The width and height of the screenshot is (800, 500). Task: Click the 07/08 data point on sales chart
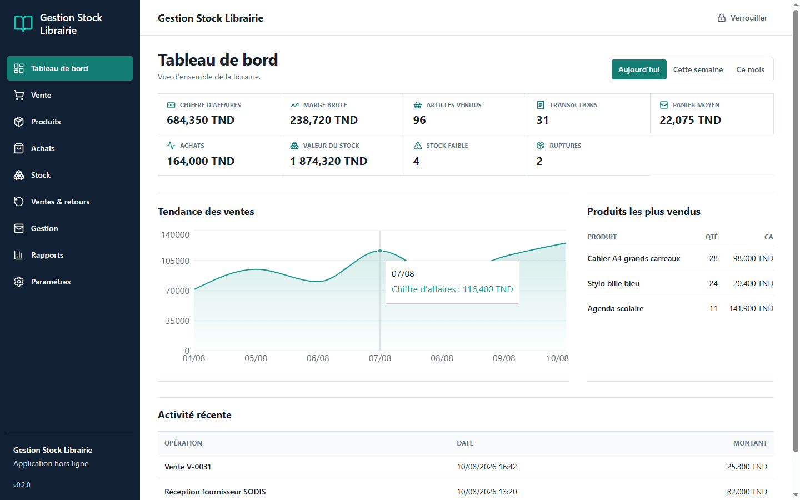pos(380,251)
